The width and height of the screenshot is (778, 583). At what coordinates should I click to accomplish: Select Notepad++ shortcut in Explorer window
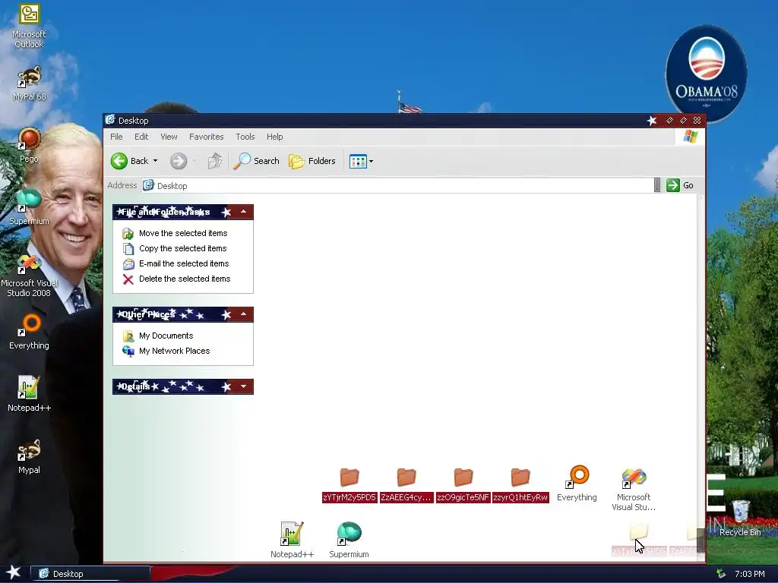pyautogui.click(x=292, y=540)
